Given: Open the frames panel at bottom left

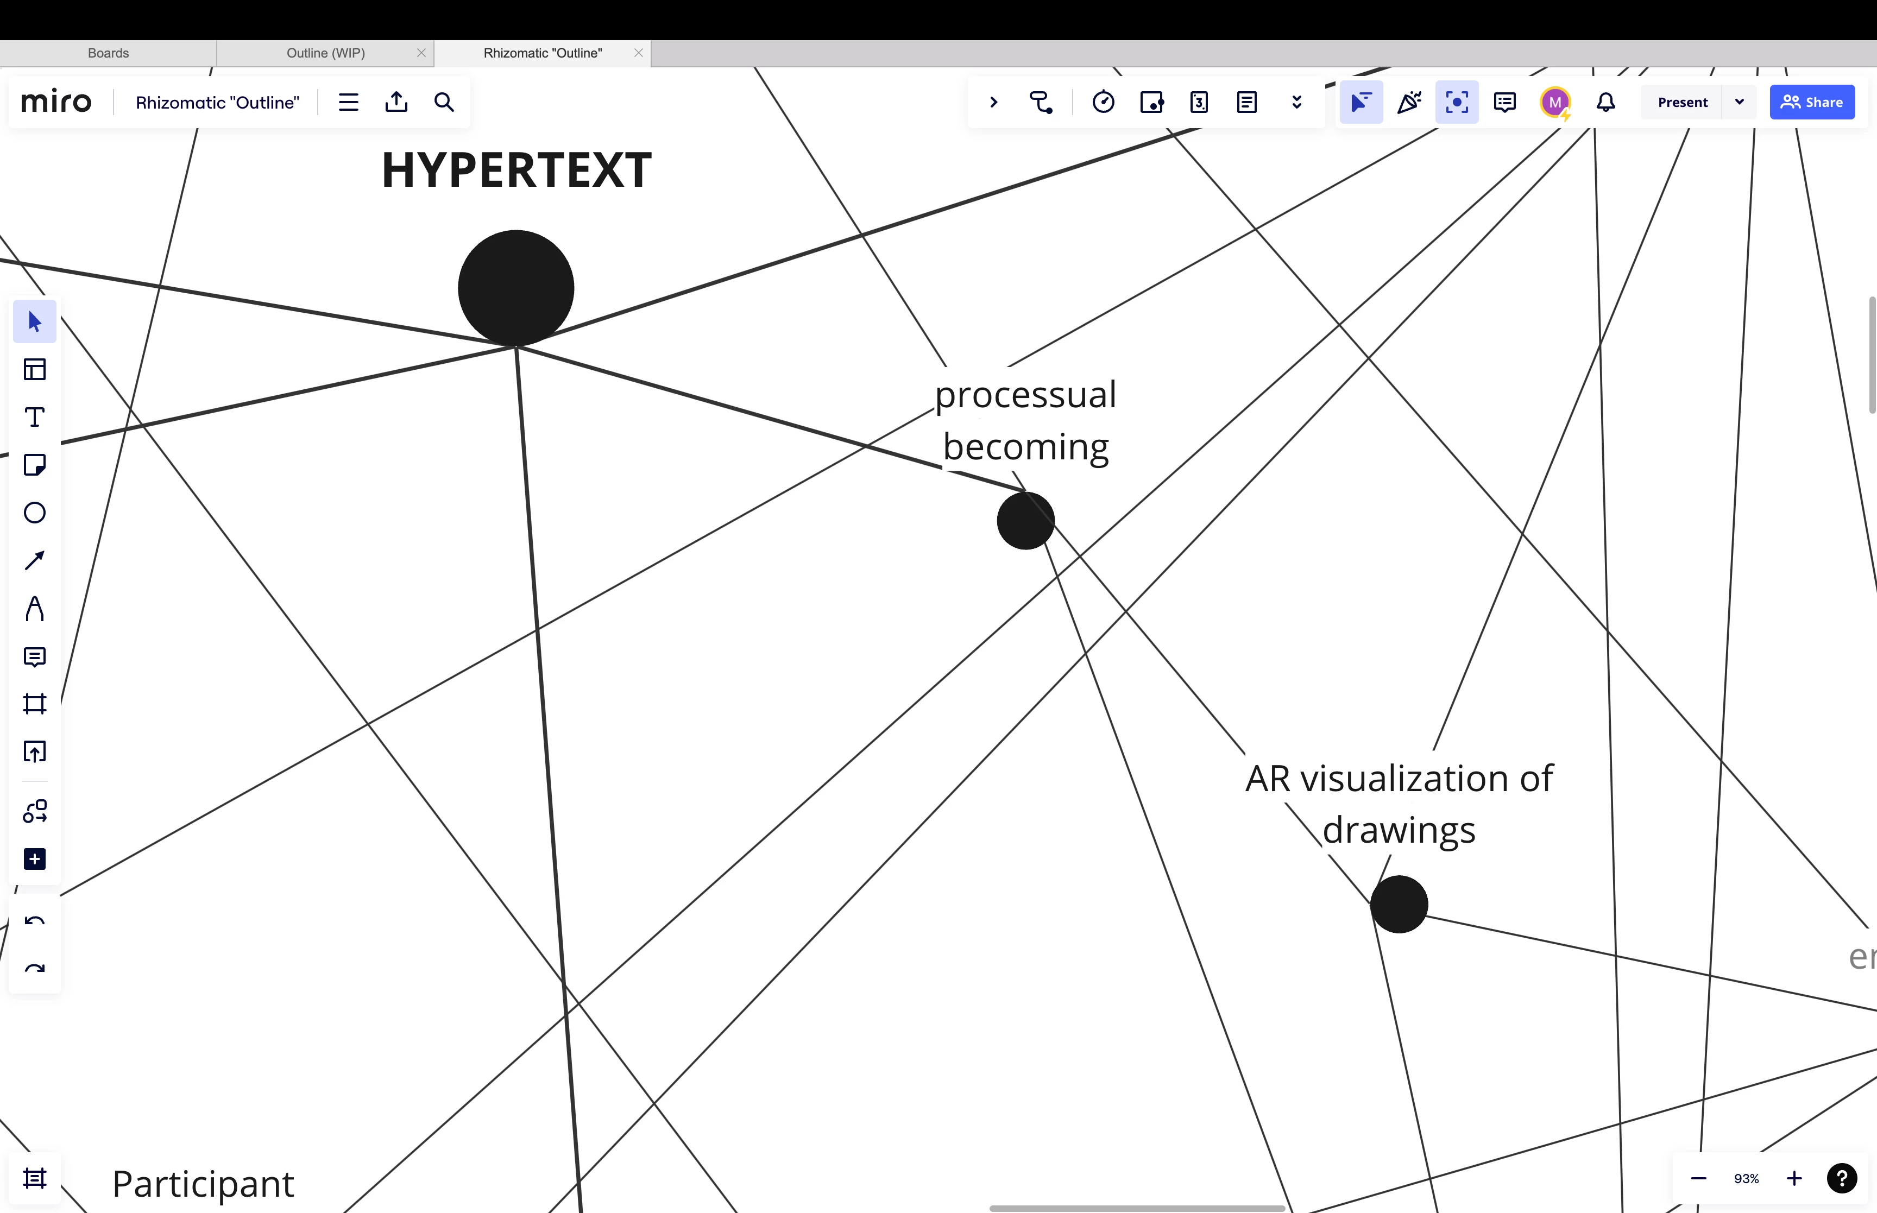Looking at the screenshot, I should [x=35, y=1178].
